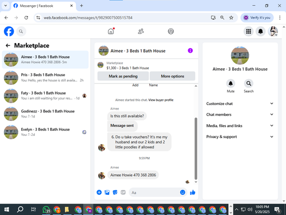
Task: Choose a sticker in composer
Action: pyautogui.click(x=115, y=192)
